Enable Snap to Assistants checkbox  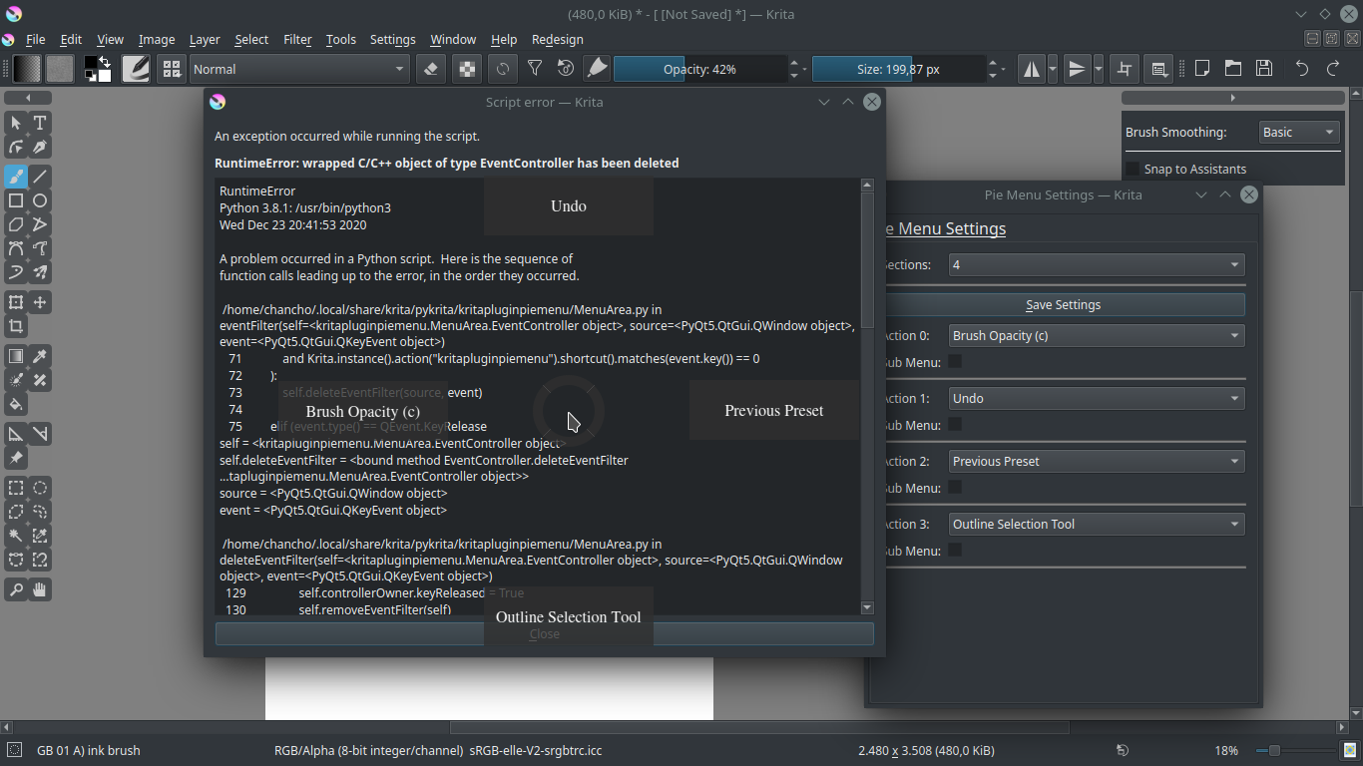(1133, 170)
